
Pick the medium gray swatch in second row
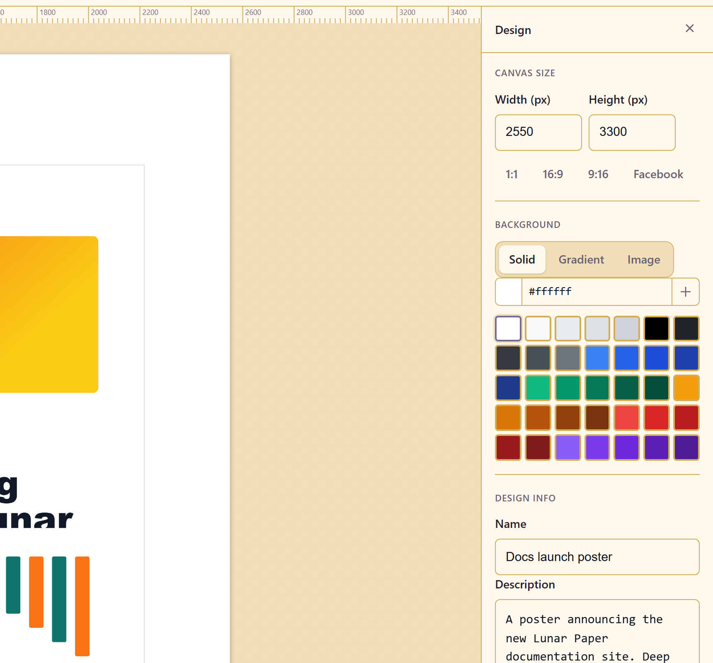tap(567, 358)
